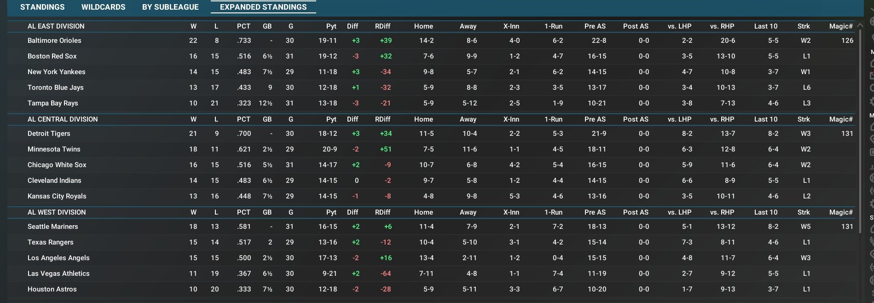Open the Boston Red Sox team link
Viewport: 874px width, 303px height.
tap(52, 56)
